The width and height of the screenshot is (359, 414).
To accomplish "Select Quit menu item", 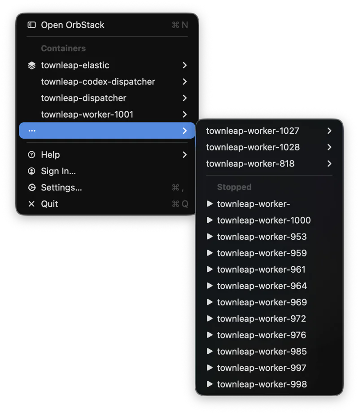I will click(107, 204).
